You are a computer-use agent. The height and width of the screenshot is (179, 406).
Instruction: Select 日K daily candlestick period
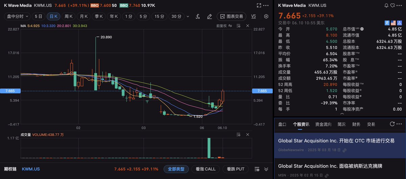[x=54, y=16]
